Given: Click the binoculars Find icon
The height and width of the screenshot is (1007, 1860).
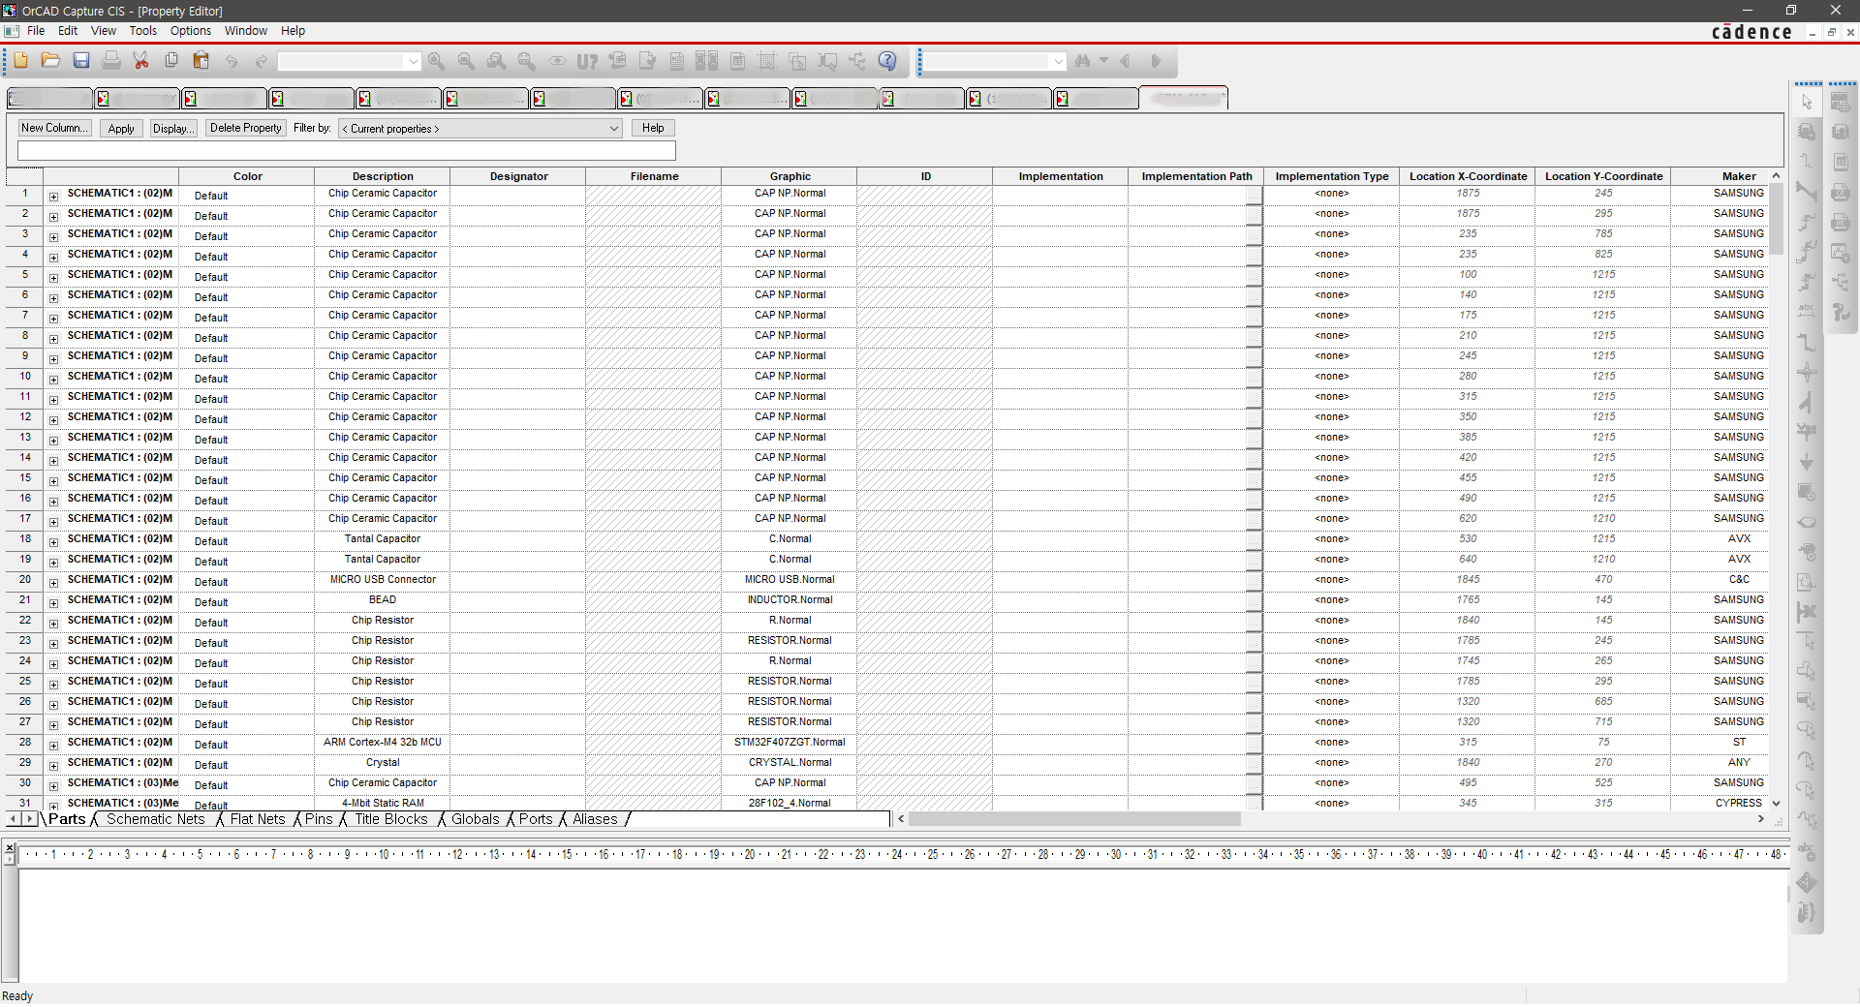Looking at the screenshot, I should (1083, 61).
